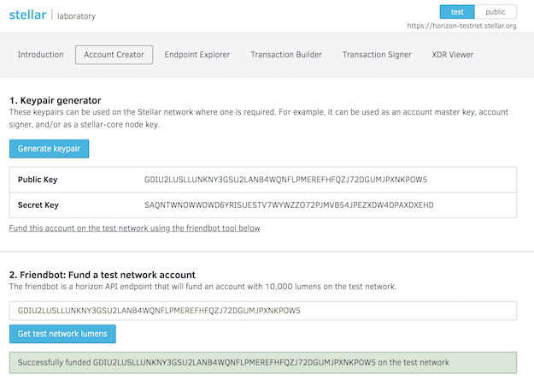Switch network to public
The height and width of the screenshot is (380, 534).
click(496, 12)
